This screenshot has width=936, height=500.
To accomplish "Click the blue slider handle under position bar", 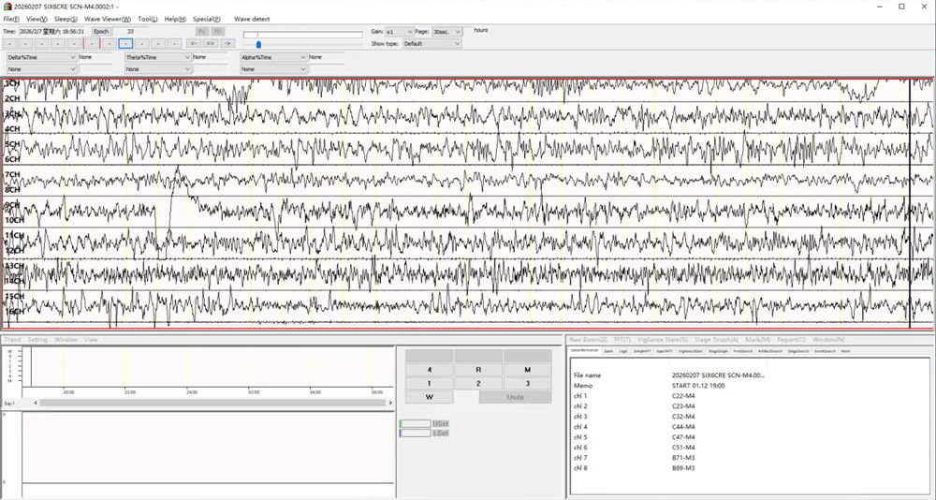I will point(258,44).
